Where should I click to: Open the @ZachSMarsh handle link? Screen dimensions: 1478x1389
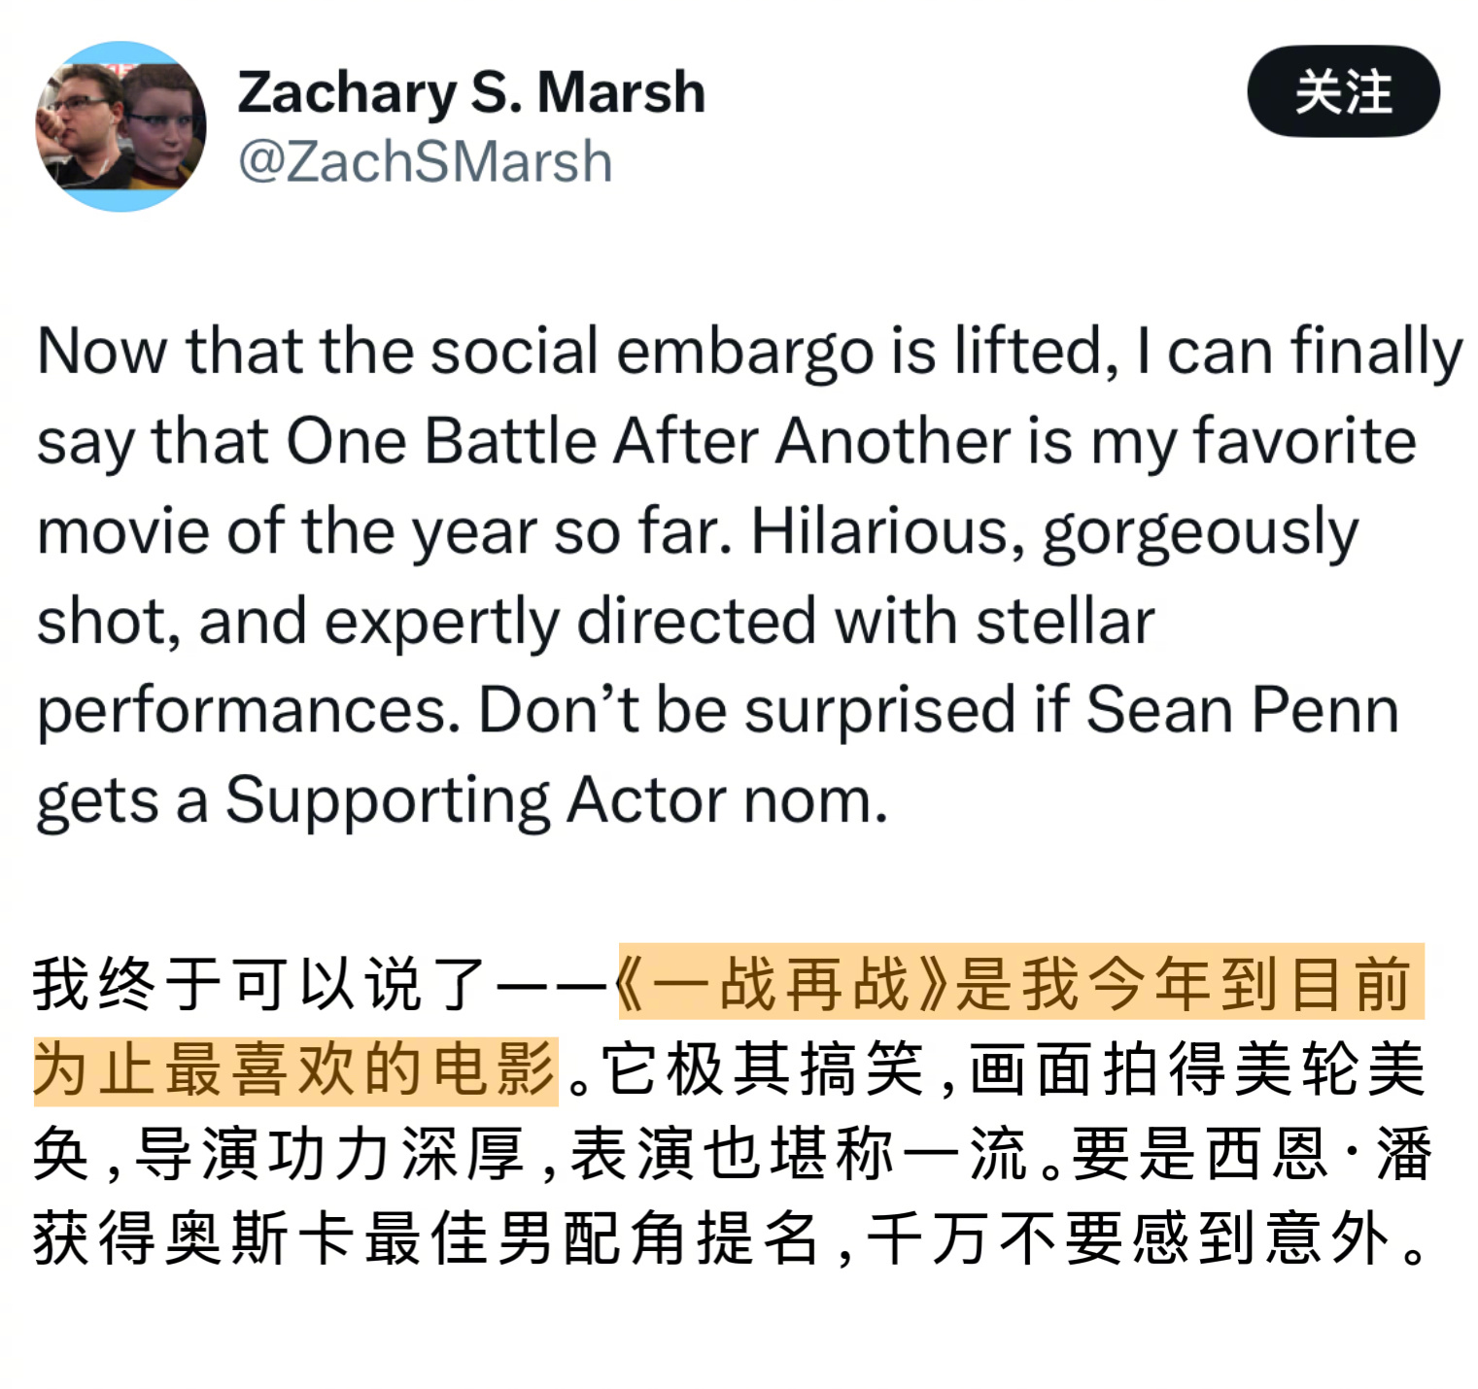click(x=425, y=161)
